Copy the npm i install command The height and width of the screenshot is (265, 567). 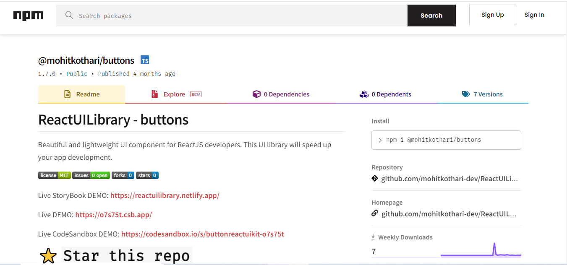point(446,140)
